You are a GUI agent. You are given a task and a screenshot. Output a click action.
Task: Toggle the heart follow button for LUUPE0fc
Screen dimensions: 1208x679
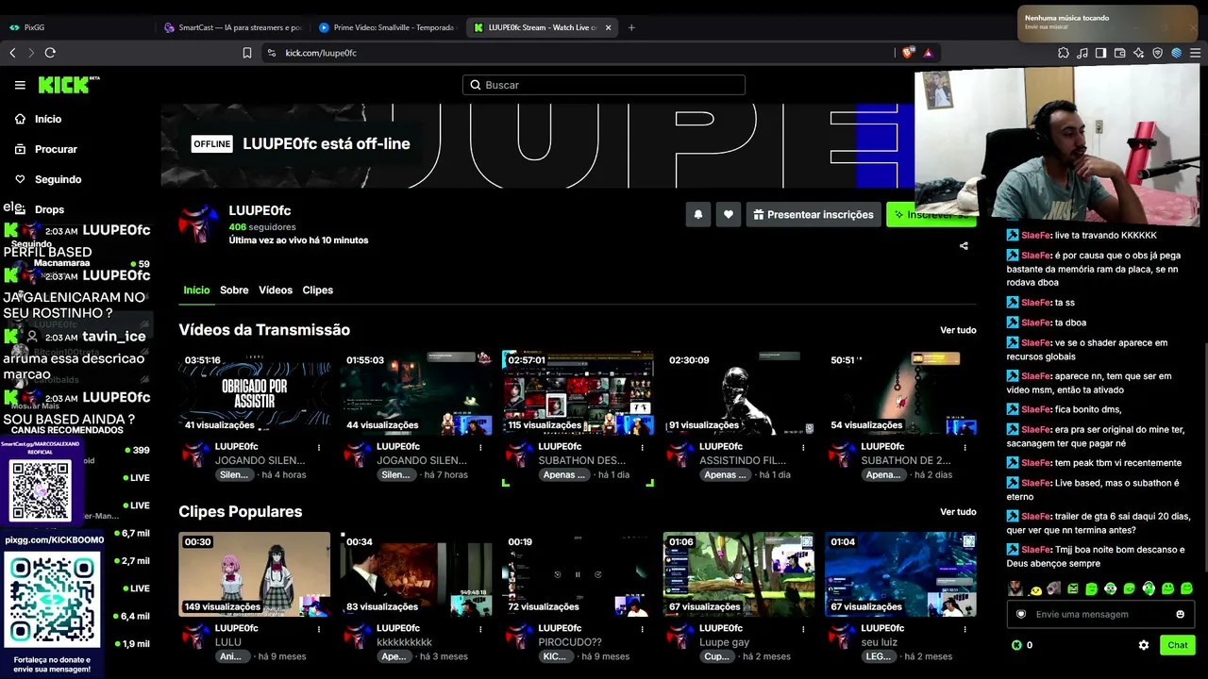coord(729,215)
